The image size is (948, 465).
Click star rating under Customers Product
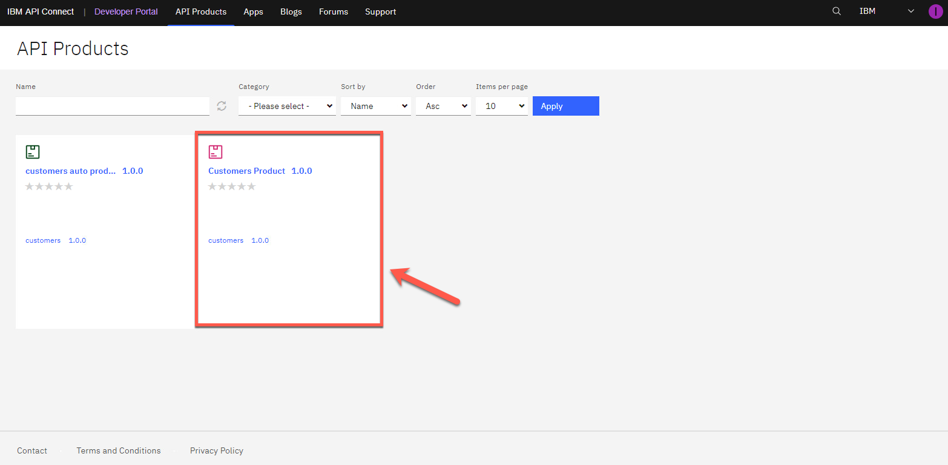(232, 186)
